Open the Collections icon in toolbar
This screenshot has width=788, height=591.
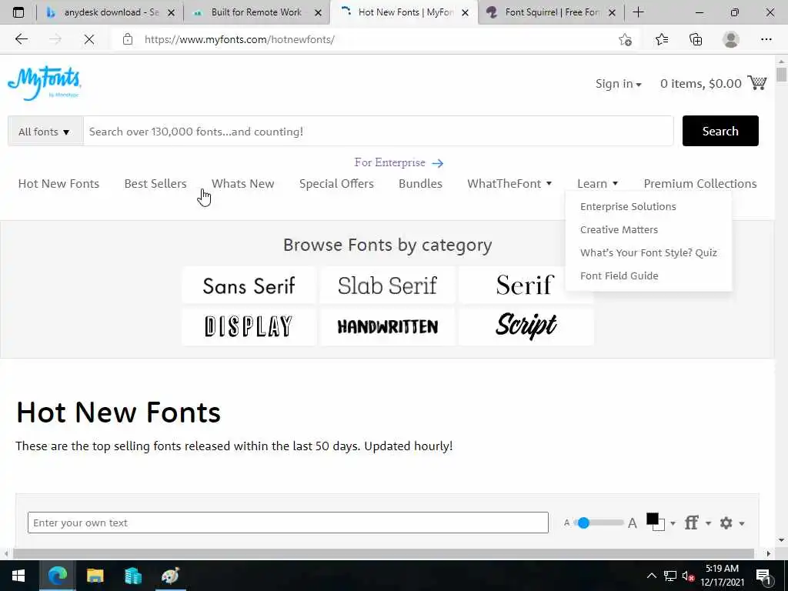click(696, 39)
